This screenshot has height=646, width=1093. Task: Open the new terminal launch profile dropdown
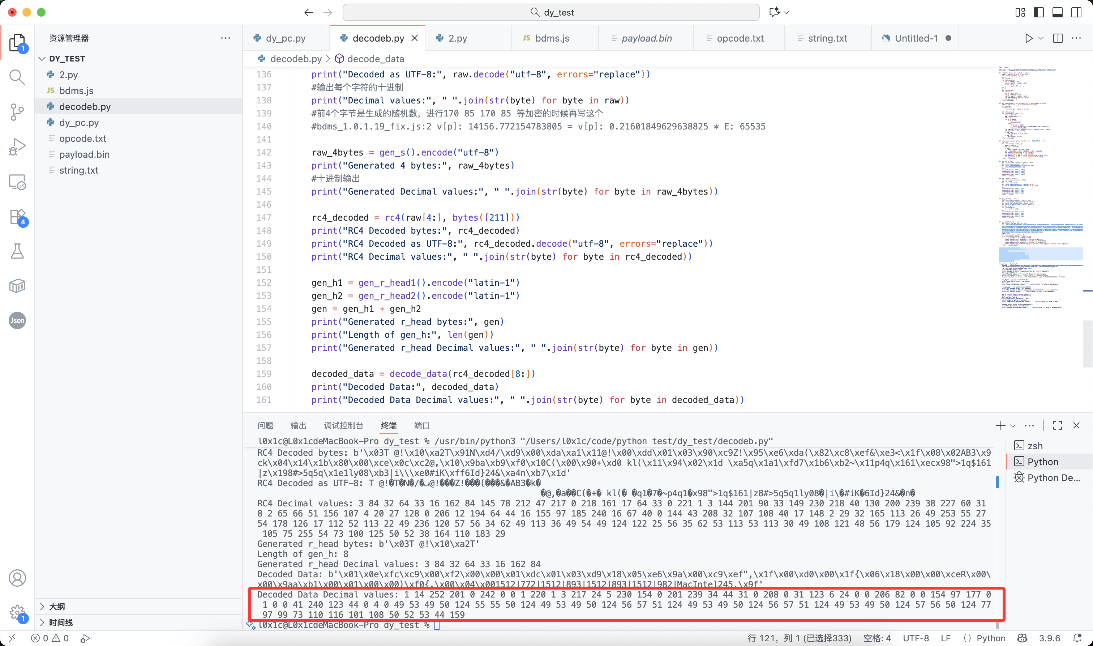[x=1013, y=426]
